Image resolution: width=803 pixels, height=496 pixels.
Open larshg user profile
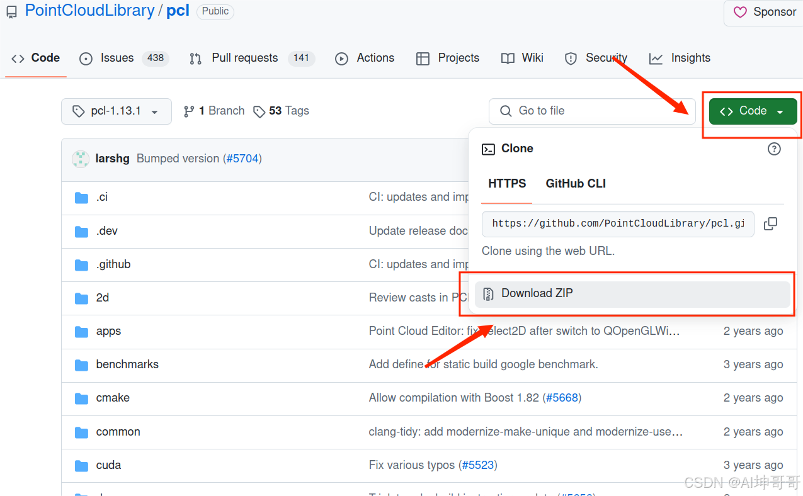[113, 159]
